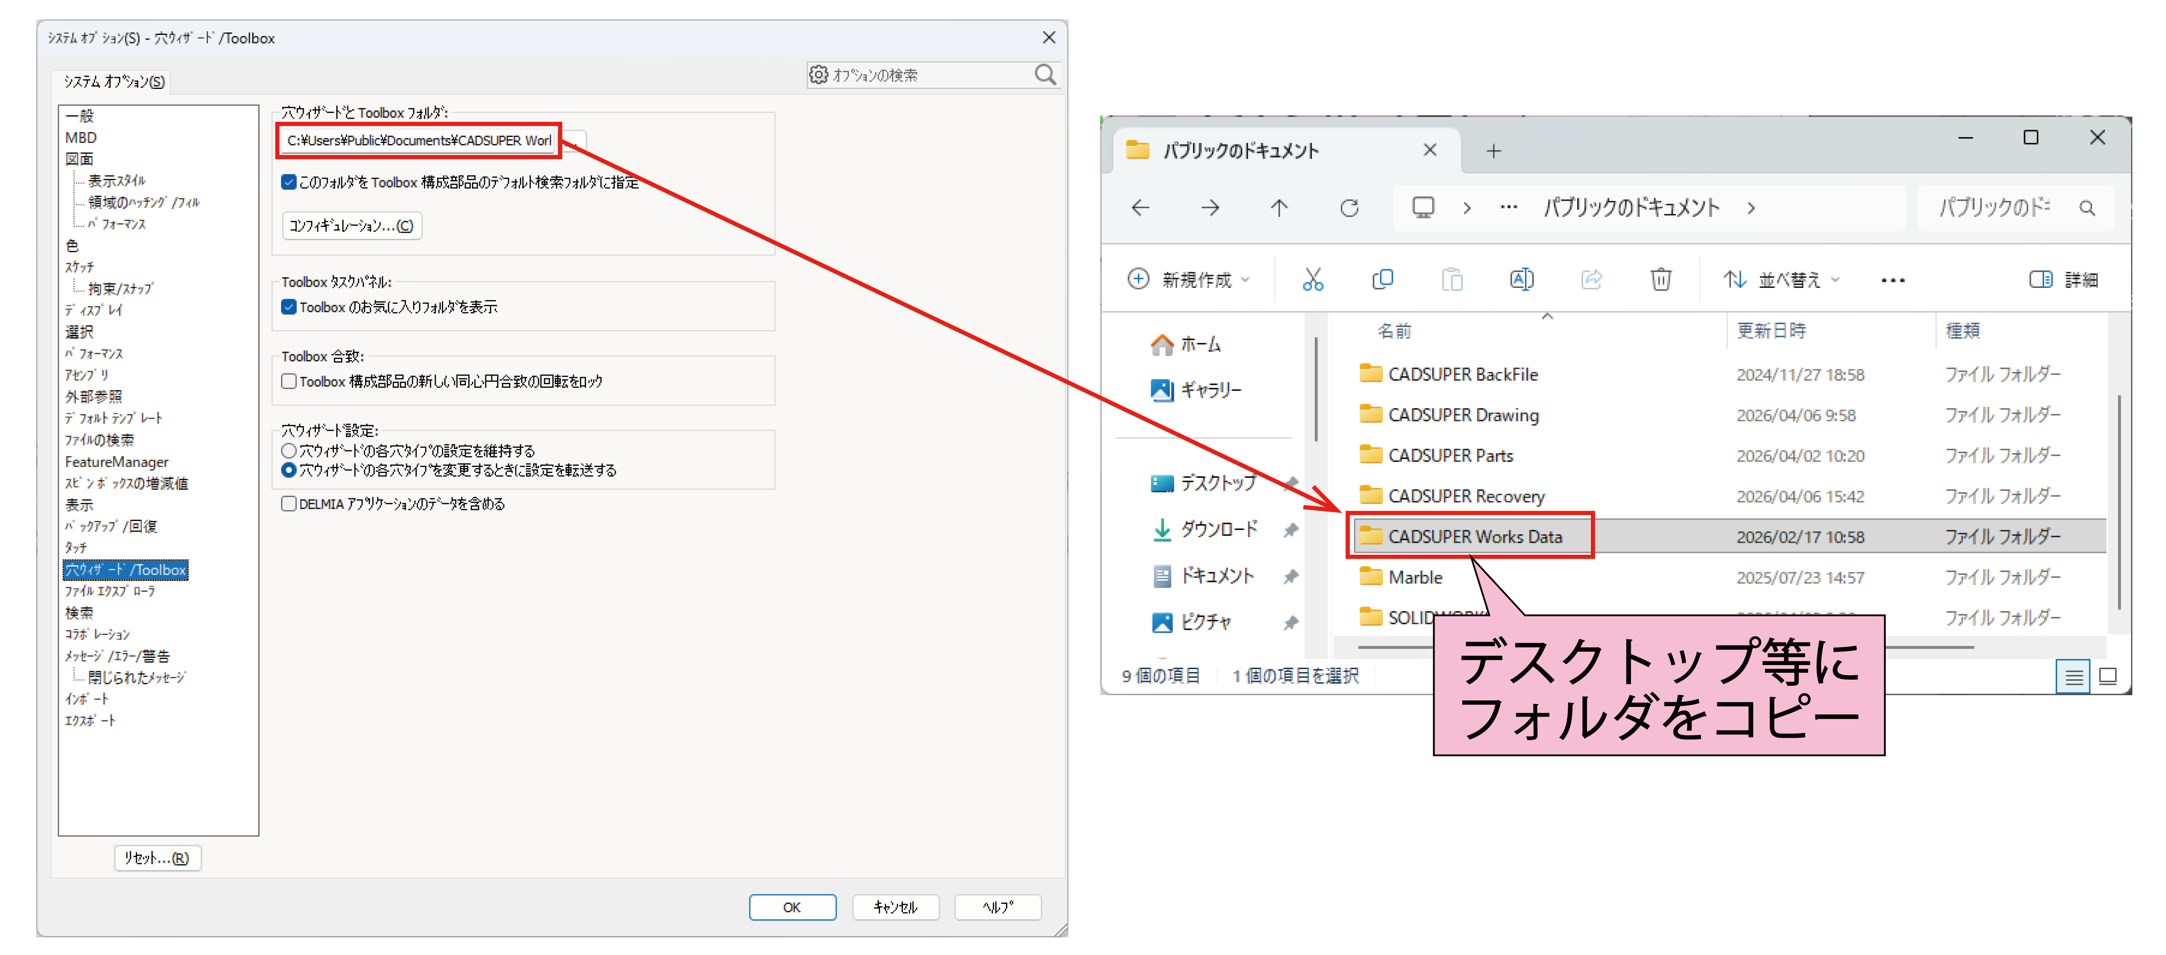Sort files by the 名前 column header

point(1394,331)
